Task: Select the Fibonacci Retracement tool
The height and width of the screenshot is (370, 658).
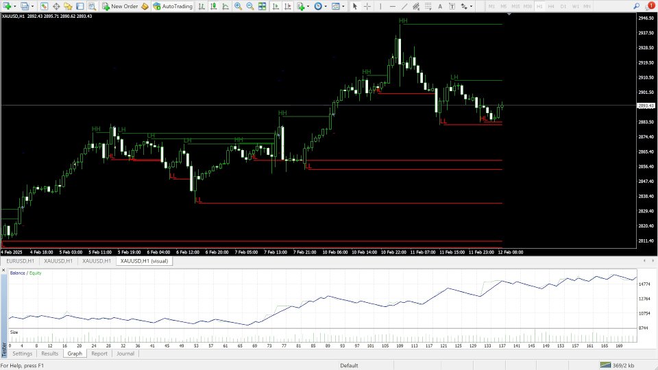Action: coord(428,6)
